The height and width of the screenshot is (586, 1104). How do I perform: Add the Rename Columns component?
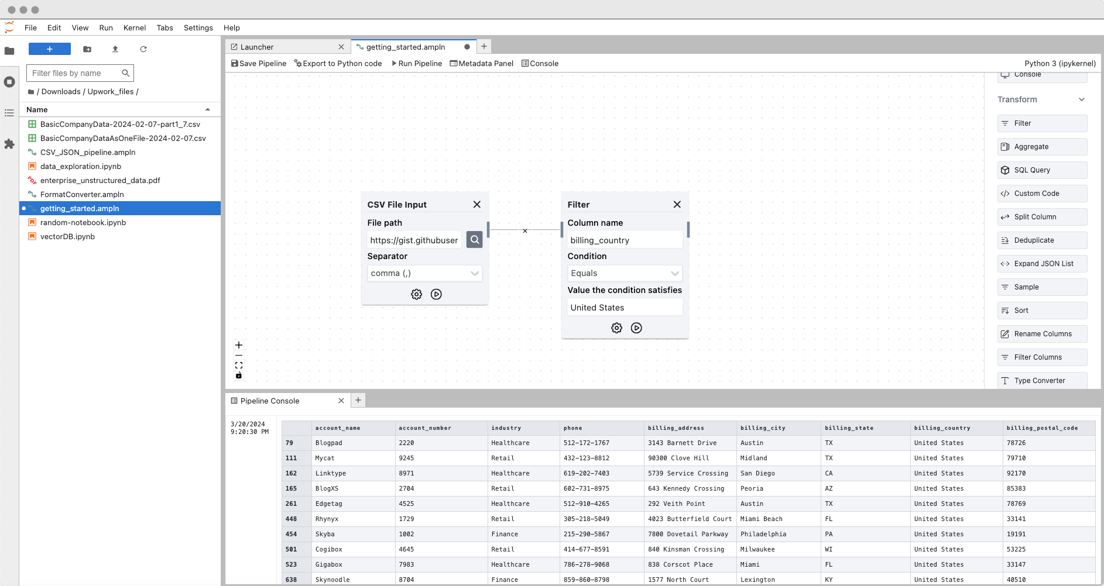click(x=1042, y=334)
